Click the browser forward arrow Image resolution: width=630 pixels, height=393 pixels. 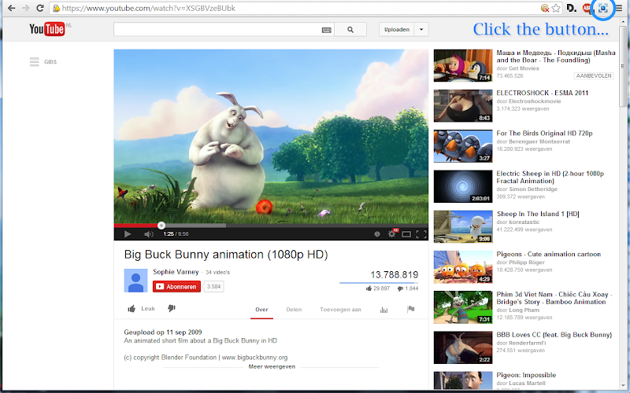[25, 8]
